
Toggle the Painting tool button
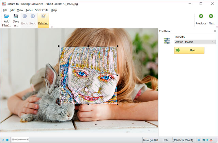point(43,20)
